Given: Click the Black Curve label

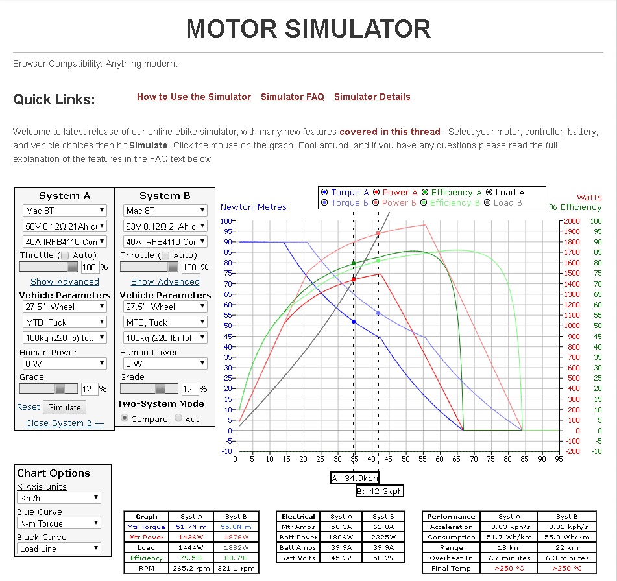Looking at the screenshot, I should click(42, 537).
